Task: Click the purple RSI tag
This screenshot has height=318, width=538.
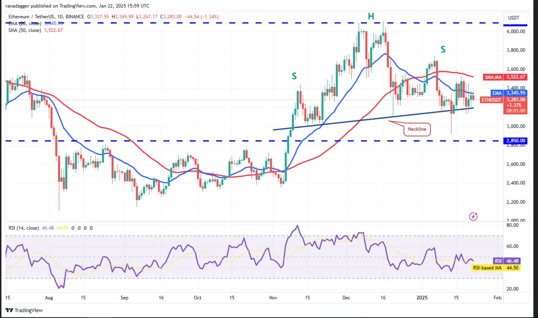Action: [498, 261]
